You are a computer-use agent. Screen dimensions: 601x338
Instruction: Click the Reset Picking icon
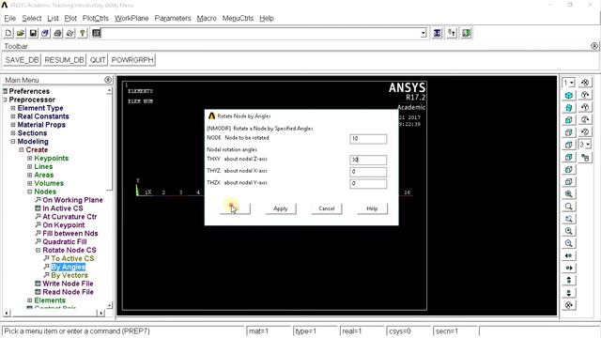452,34
